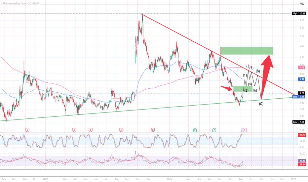308x182 pixels.
Task: Click the black 3.23 last price label
Action: (302, 93)
